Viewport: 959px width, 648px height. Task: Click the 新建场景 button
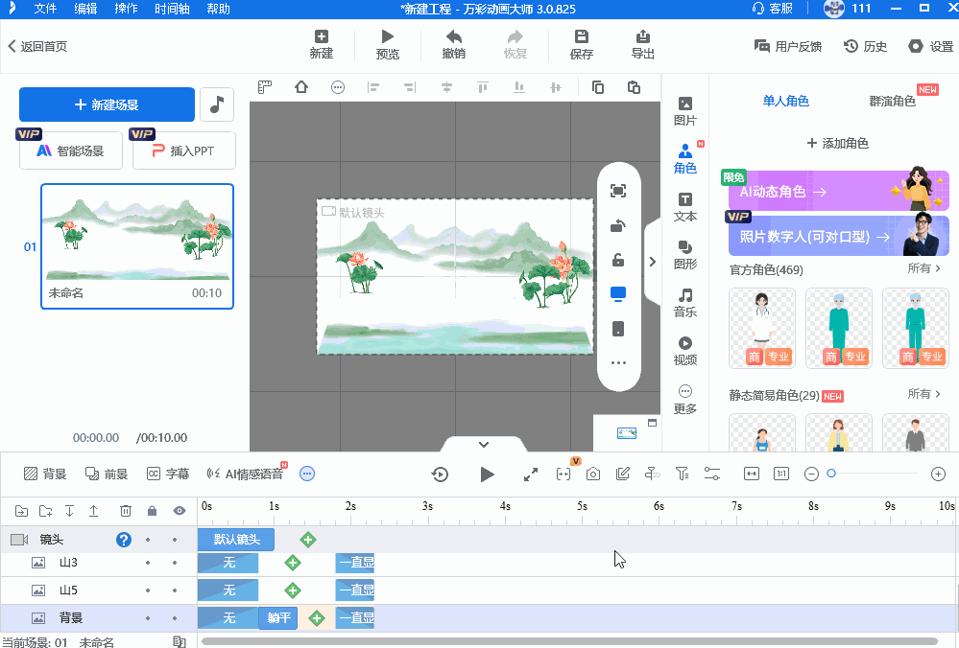[107, 104]
